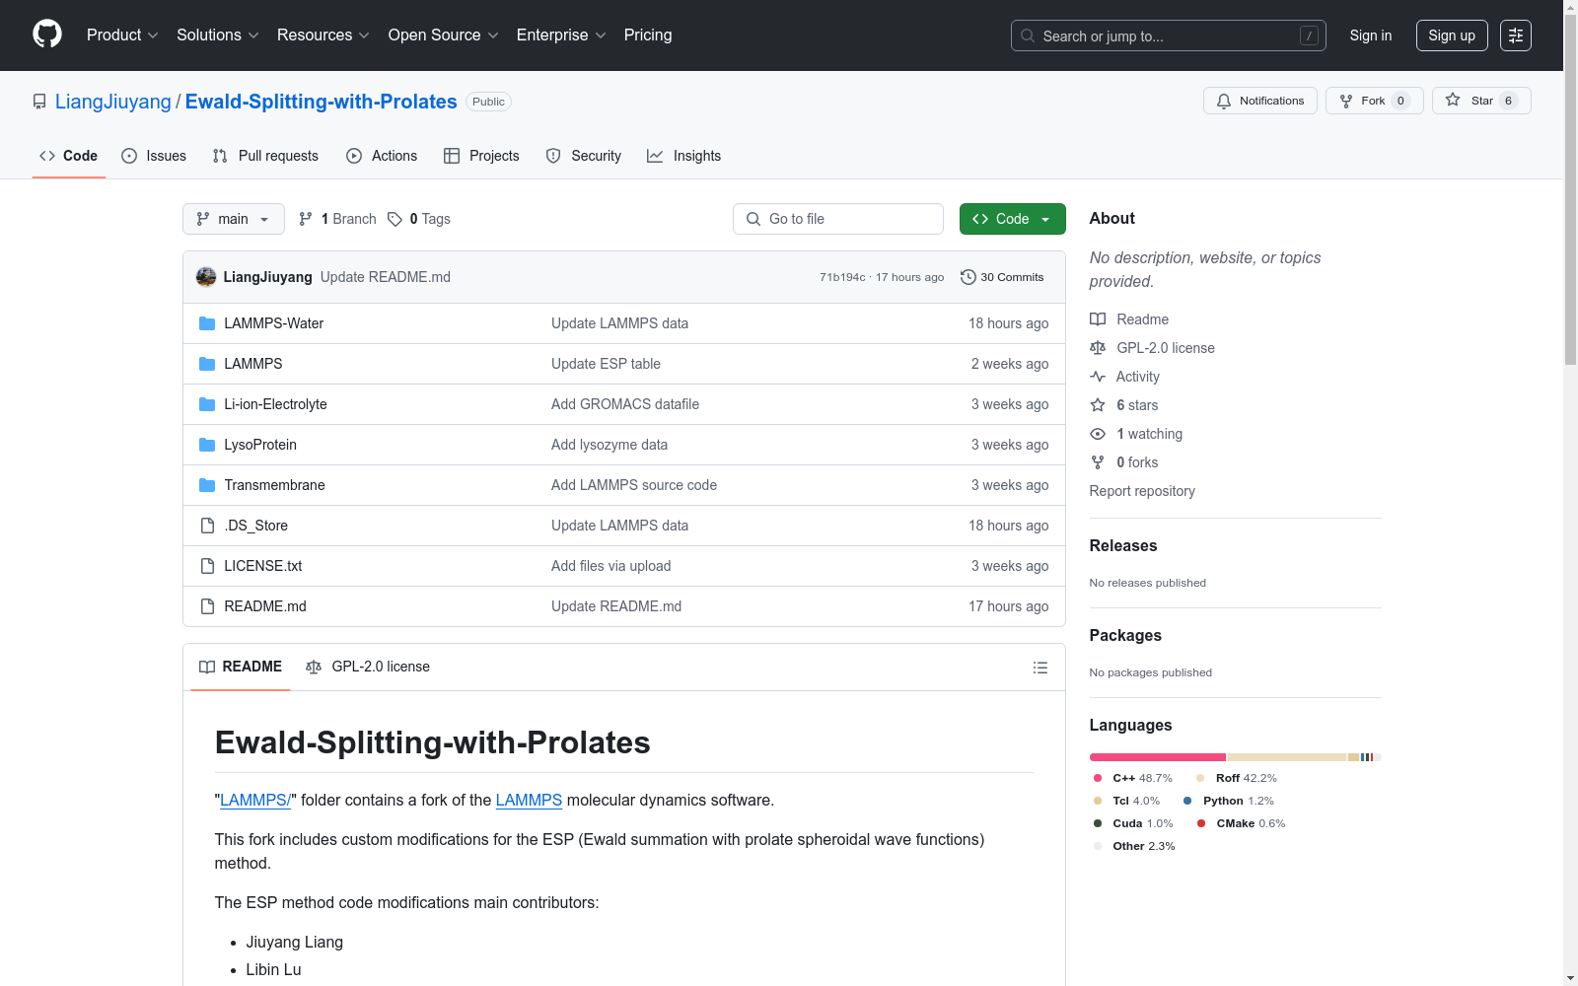Screen dimensions: 1578x986
Task: Click the LAMMPS-Water folder icon
Action: tap(207, 323)
